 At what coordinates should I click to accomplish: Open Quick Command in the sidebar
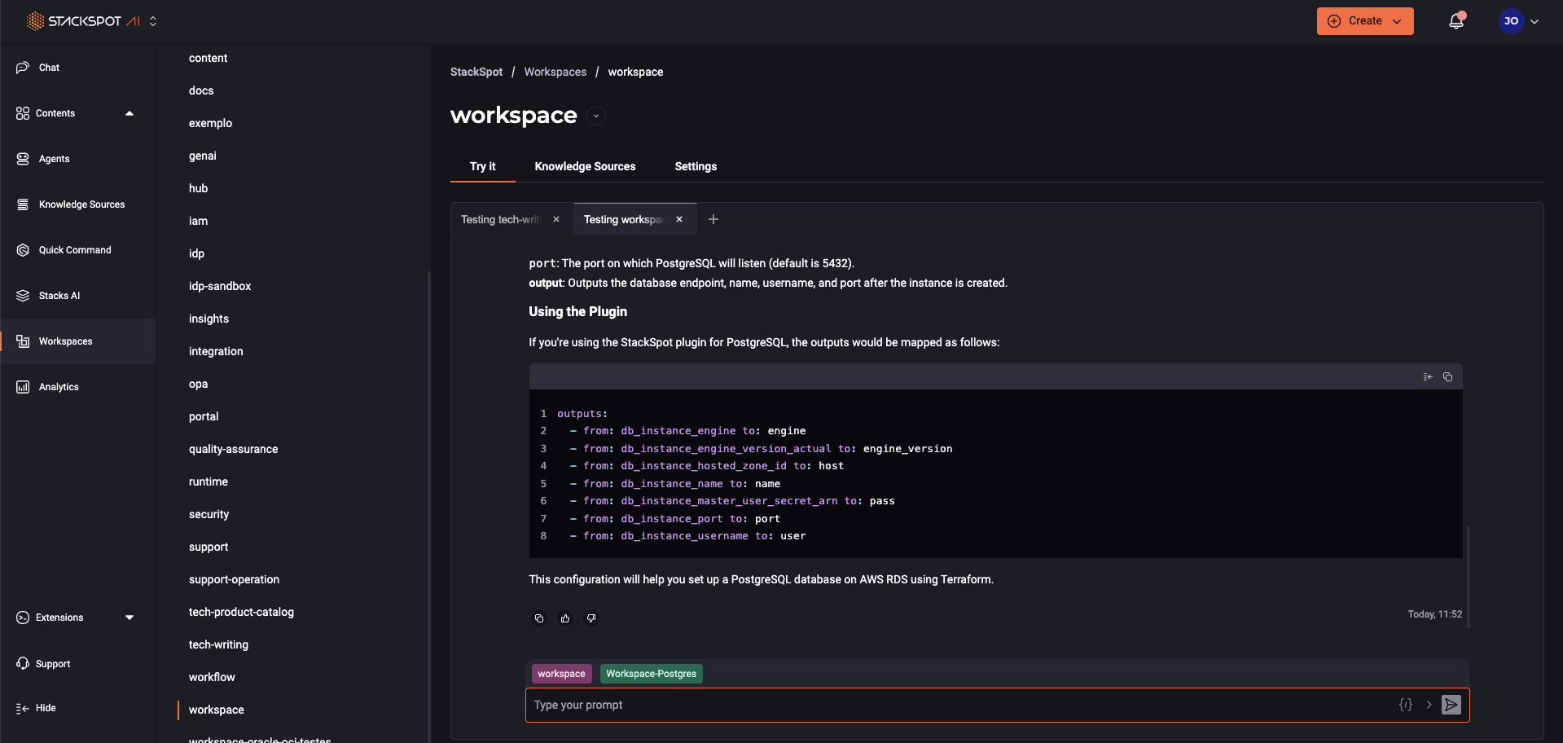tap(75, 250)
